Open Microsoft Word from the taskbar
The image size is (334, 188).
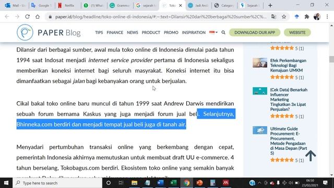click(160, 183)
